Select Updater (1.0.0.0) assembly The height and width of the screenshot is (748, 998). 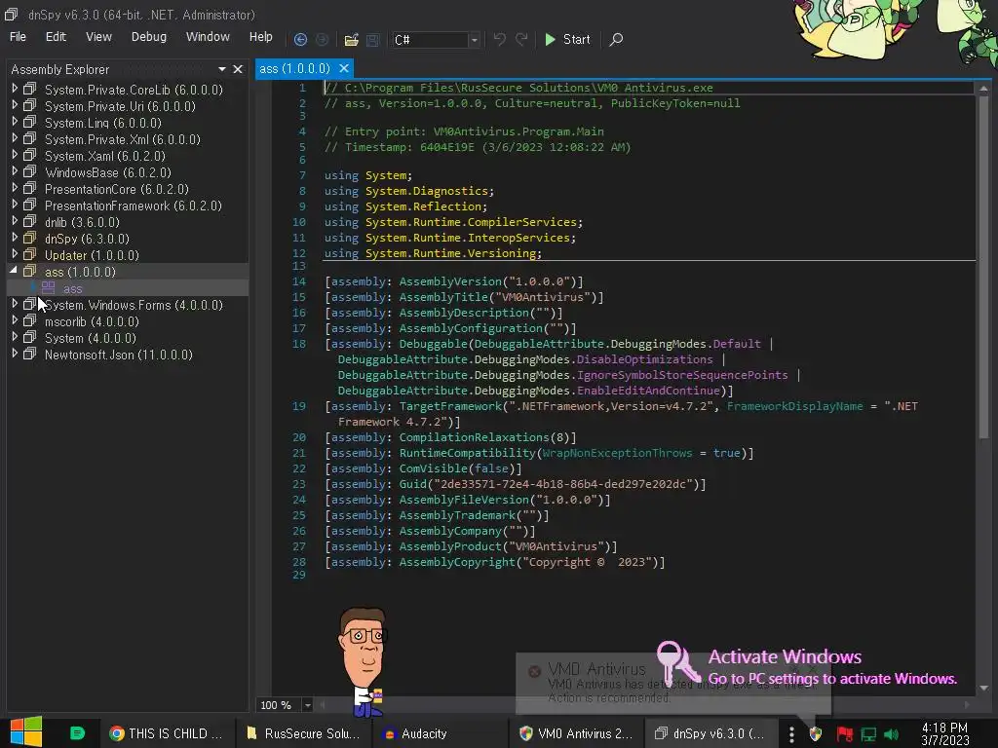pyautogui.click(x=92, y=255)
